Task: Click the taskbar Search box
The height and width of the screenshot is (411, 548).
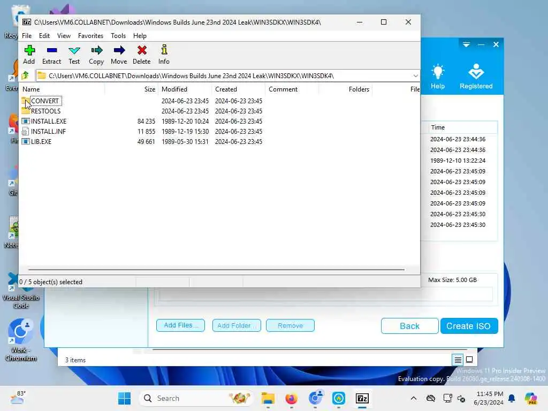Action: [197, 398]
